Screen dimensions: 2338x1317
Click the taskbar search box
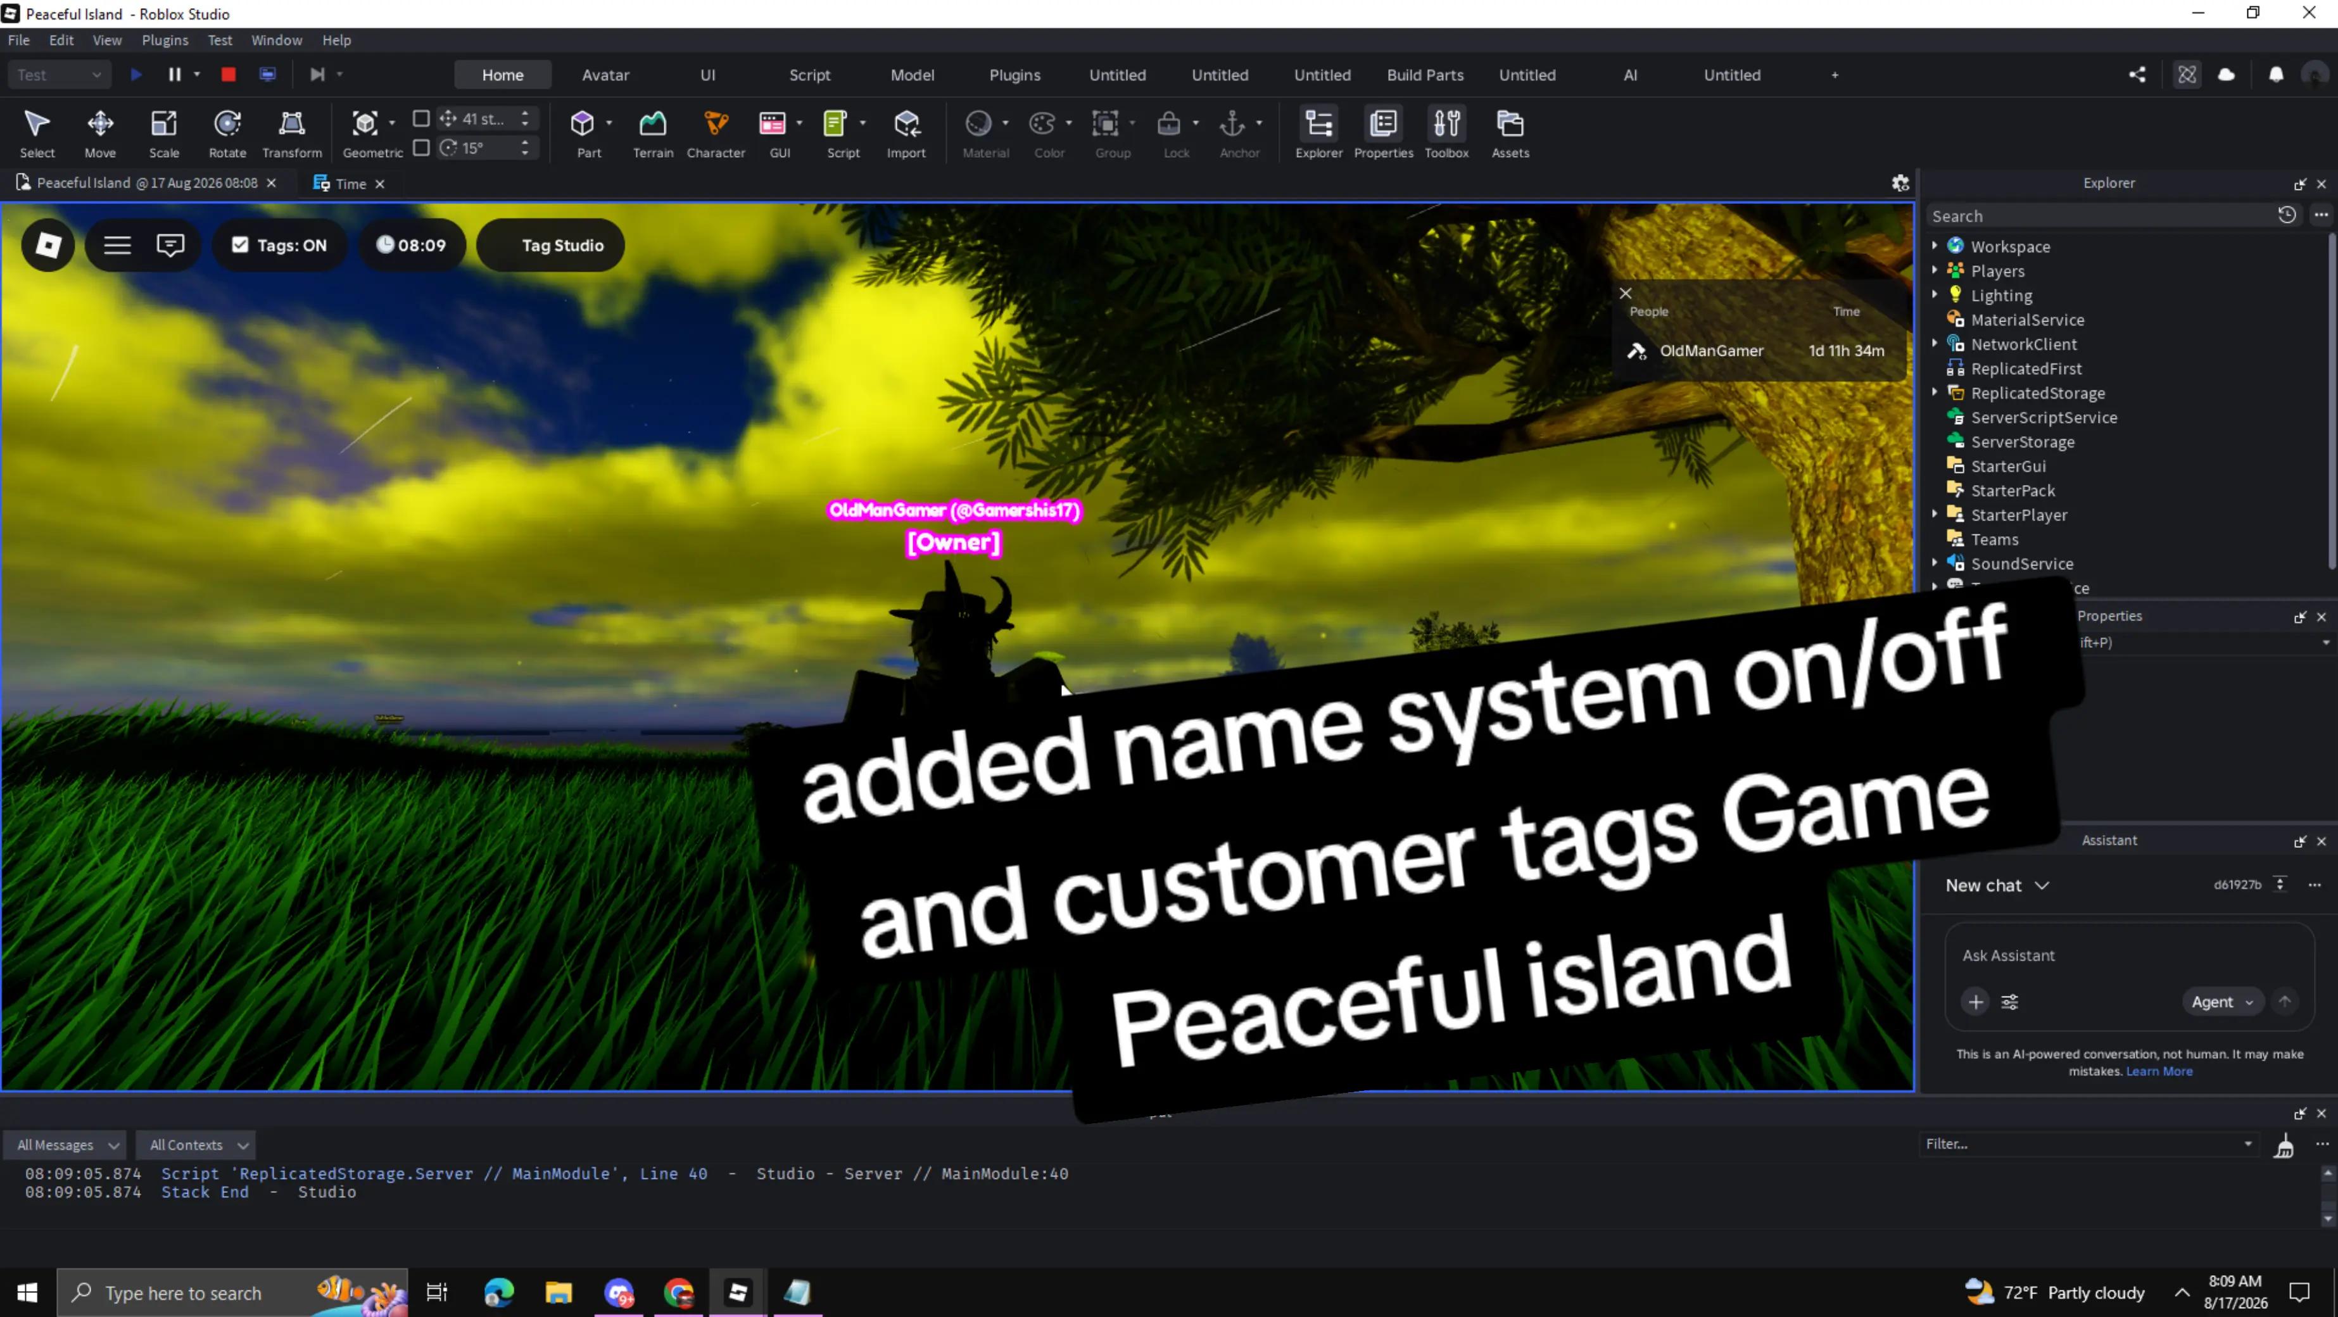click(232, 1292)
